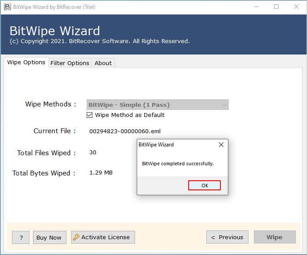Select the Wipe Options tab
307x255 pixels.
(26, 62)
